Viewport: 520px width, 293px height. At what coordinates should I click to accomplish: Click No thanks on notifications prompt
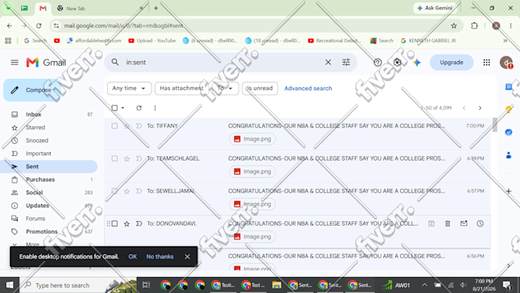click(160, 256)
